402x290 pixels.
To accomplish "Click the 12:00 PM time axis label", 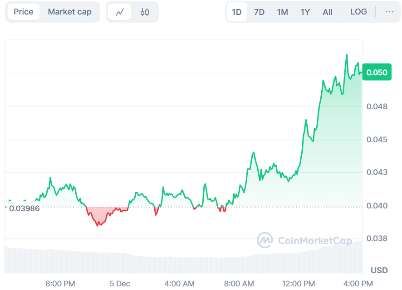I will point(299,284).
